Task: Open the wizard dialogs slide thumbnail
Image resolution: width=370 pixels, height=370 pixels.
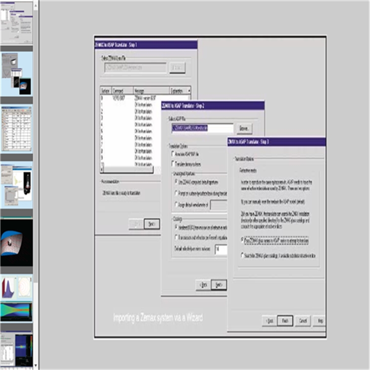Action: point(16,23)
